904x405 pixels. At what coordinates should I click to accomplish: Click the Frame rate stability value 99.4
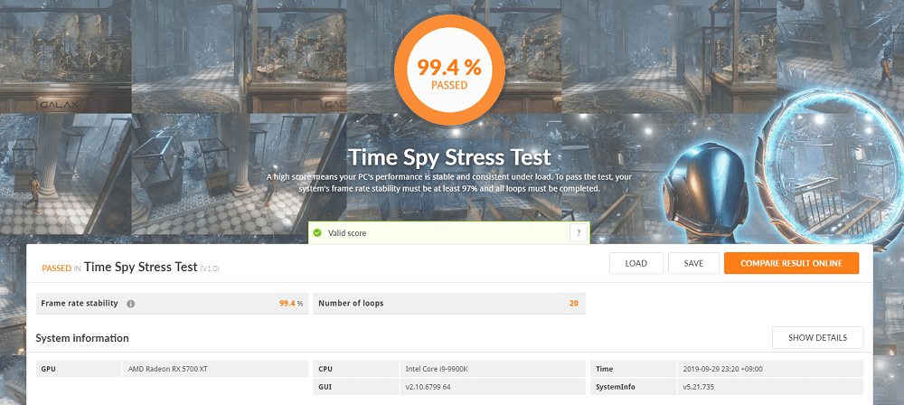(x=287, y=303)
